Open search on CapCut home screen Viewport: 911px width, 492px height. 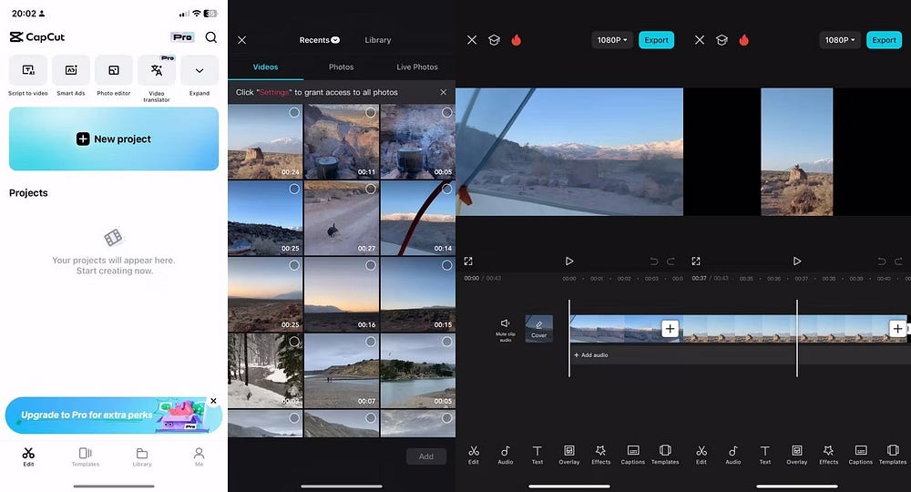tap(211, 37)
